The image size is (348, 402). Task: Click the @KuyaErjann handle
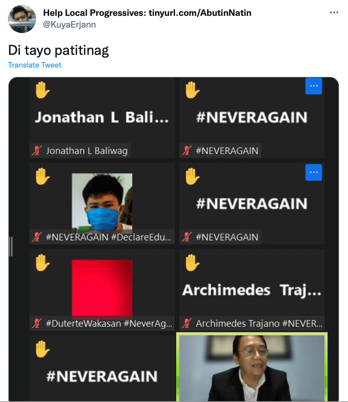click(70, 24)
